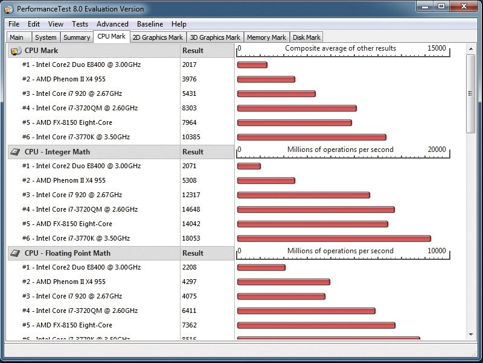This screenshot has height=363, width=483.
Task: Click the bar for CPU Mark result 10385
Action: pos(312,137)
